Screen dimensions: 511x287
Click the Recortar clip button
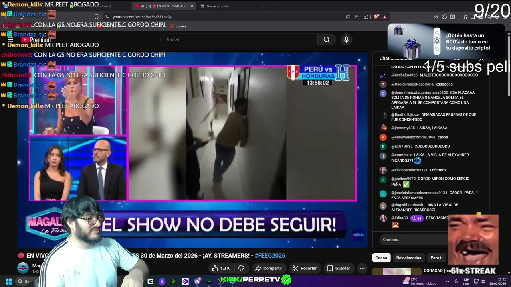[x=305, y=268]
